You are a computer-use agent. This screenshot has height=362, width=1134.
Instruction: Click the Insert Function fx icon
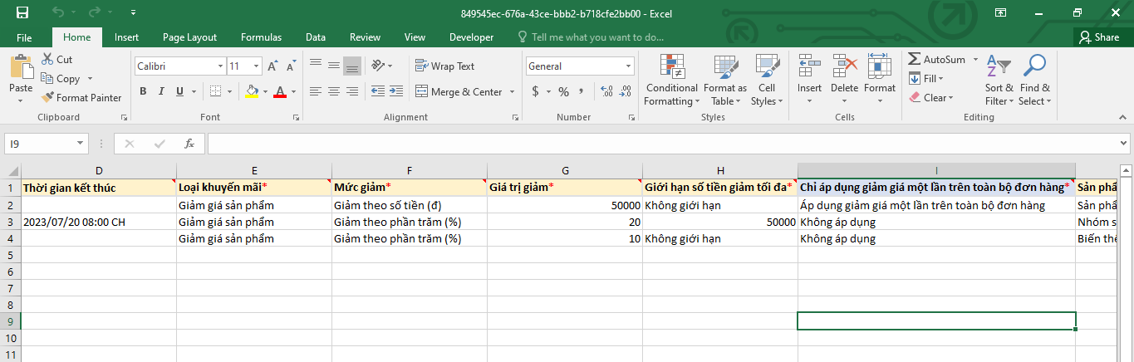coord(189,144)
